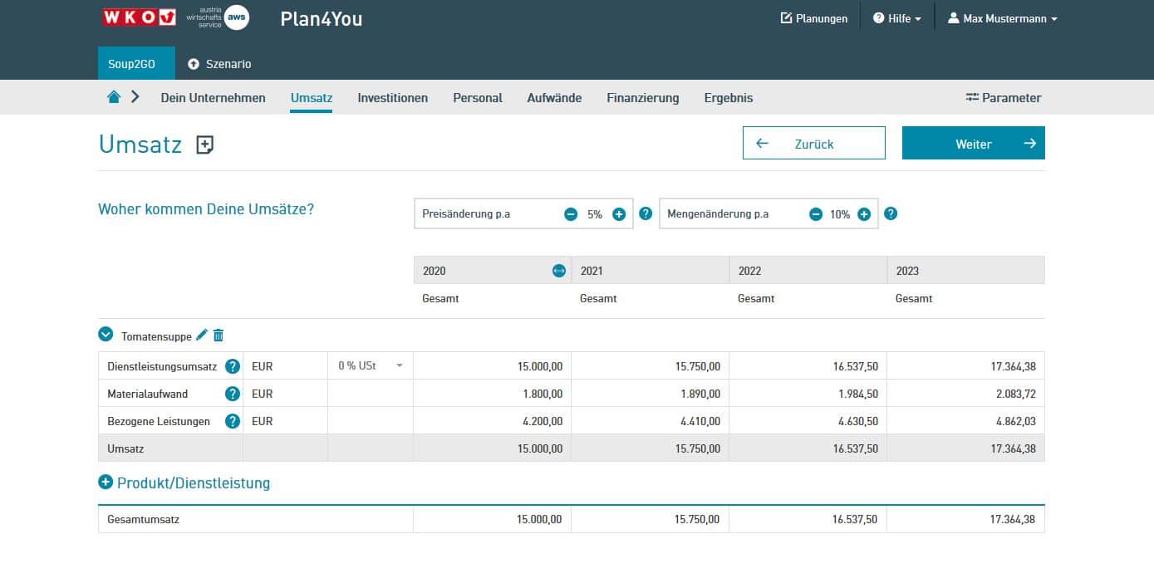Click the Weiter button
1154x583 pixels.
coord(973,144)
